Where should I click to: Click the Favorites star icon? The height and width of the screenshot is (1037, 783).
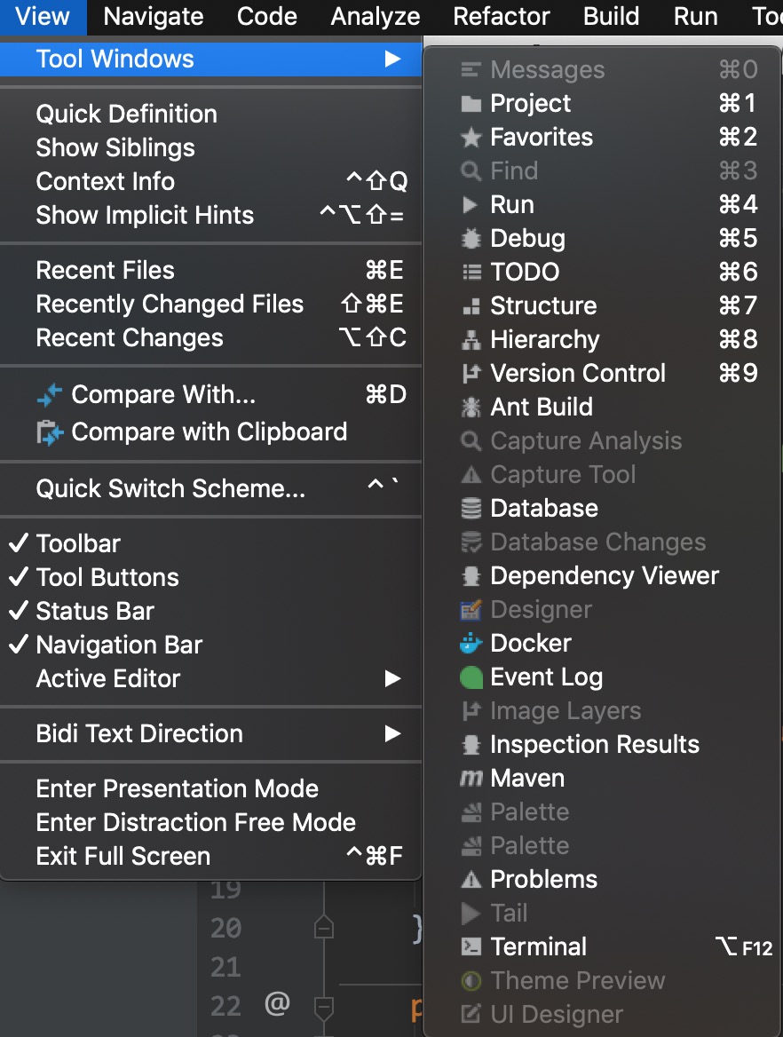click(x=471, y=138)
